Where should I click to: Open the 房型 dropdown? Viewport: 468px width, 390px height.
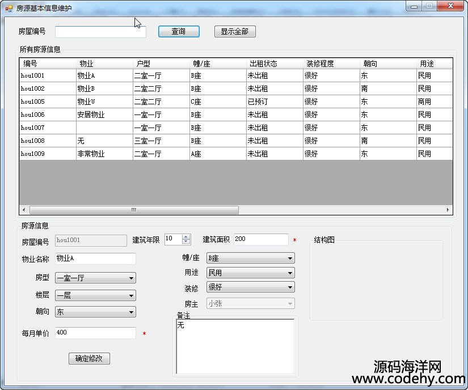132,278
